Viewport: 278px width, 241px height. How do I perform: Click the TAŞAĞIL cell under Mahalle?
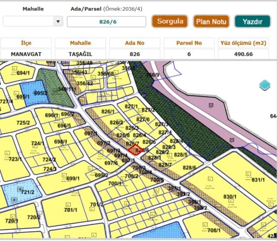pos(80,54)
